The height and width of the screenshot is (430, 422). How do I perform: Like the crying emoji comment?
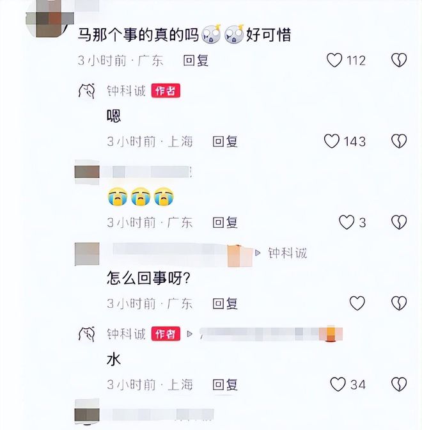pyautogui.click(x=347, y=222)
